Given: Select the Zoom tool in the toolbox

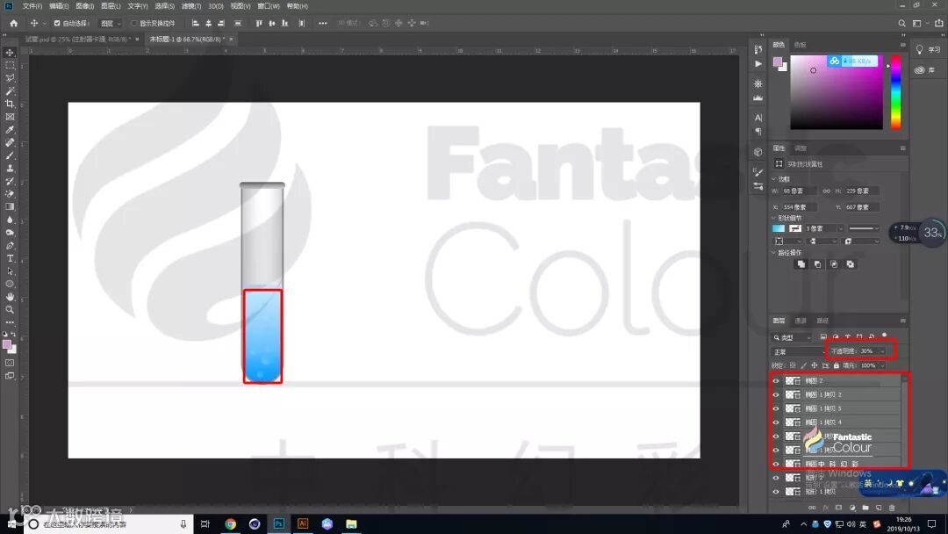Looking at the screenshot, I should tap(10, 310).
